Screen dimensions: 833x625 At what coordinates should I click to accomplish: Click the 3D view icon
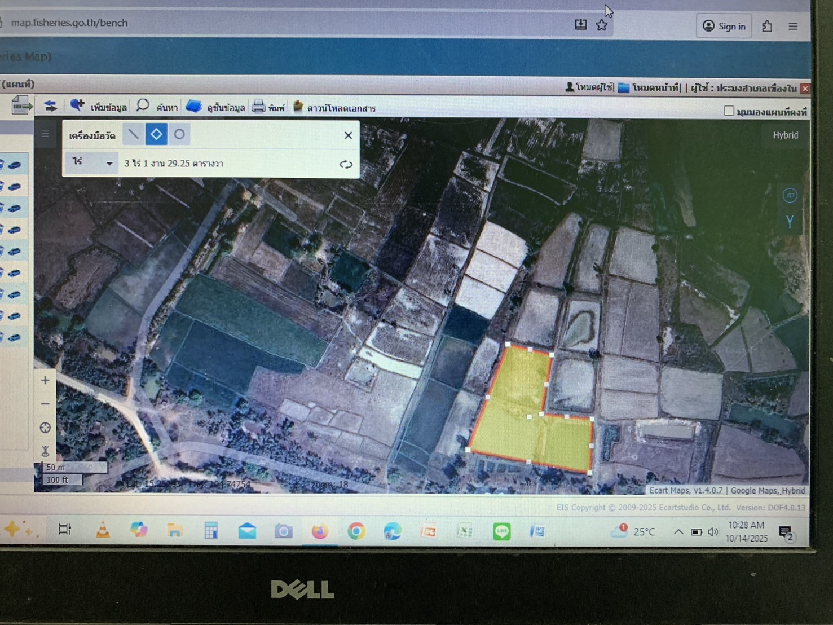[790, 196]
